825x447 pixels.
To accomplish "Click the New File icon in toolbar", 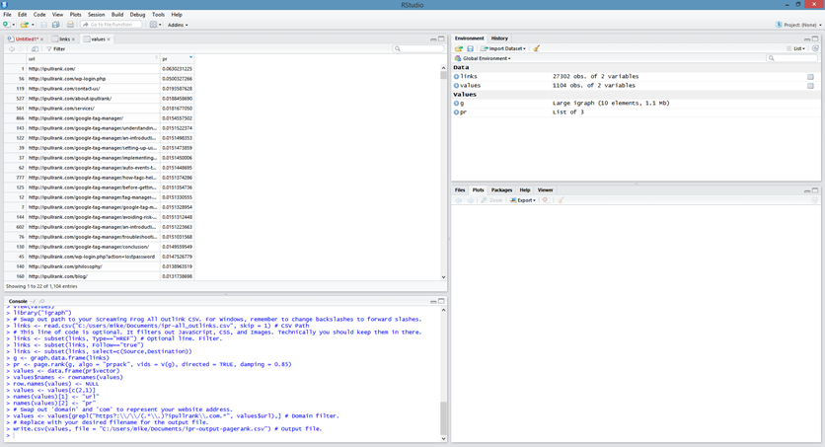I will [8, 25].
